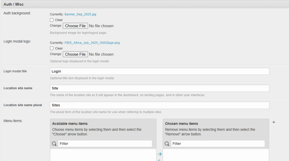This screenshot has height=161, width=289.
Task: Click inside the Location site name input
Action: (x=160, y=88)
